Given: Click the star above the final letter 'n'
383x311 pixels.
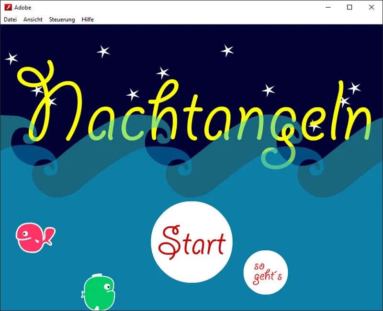Looking at the screenshot, I should click(354, 88).
